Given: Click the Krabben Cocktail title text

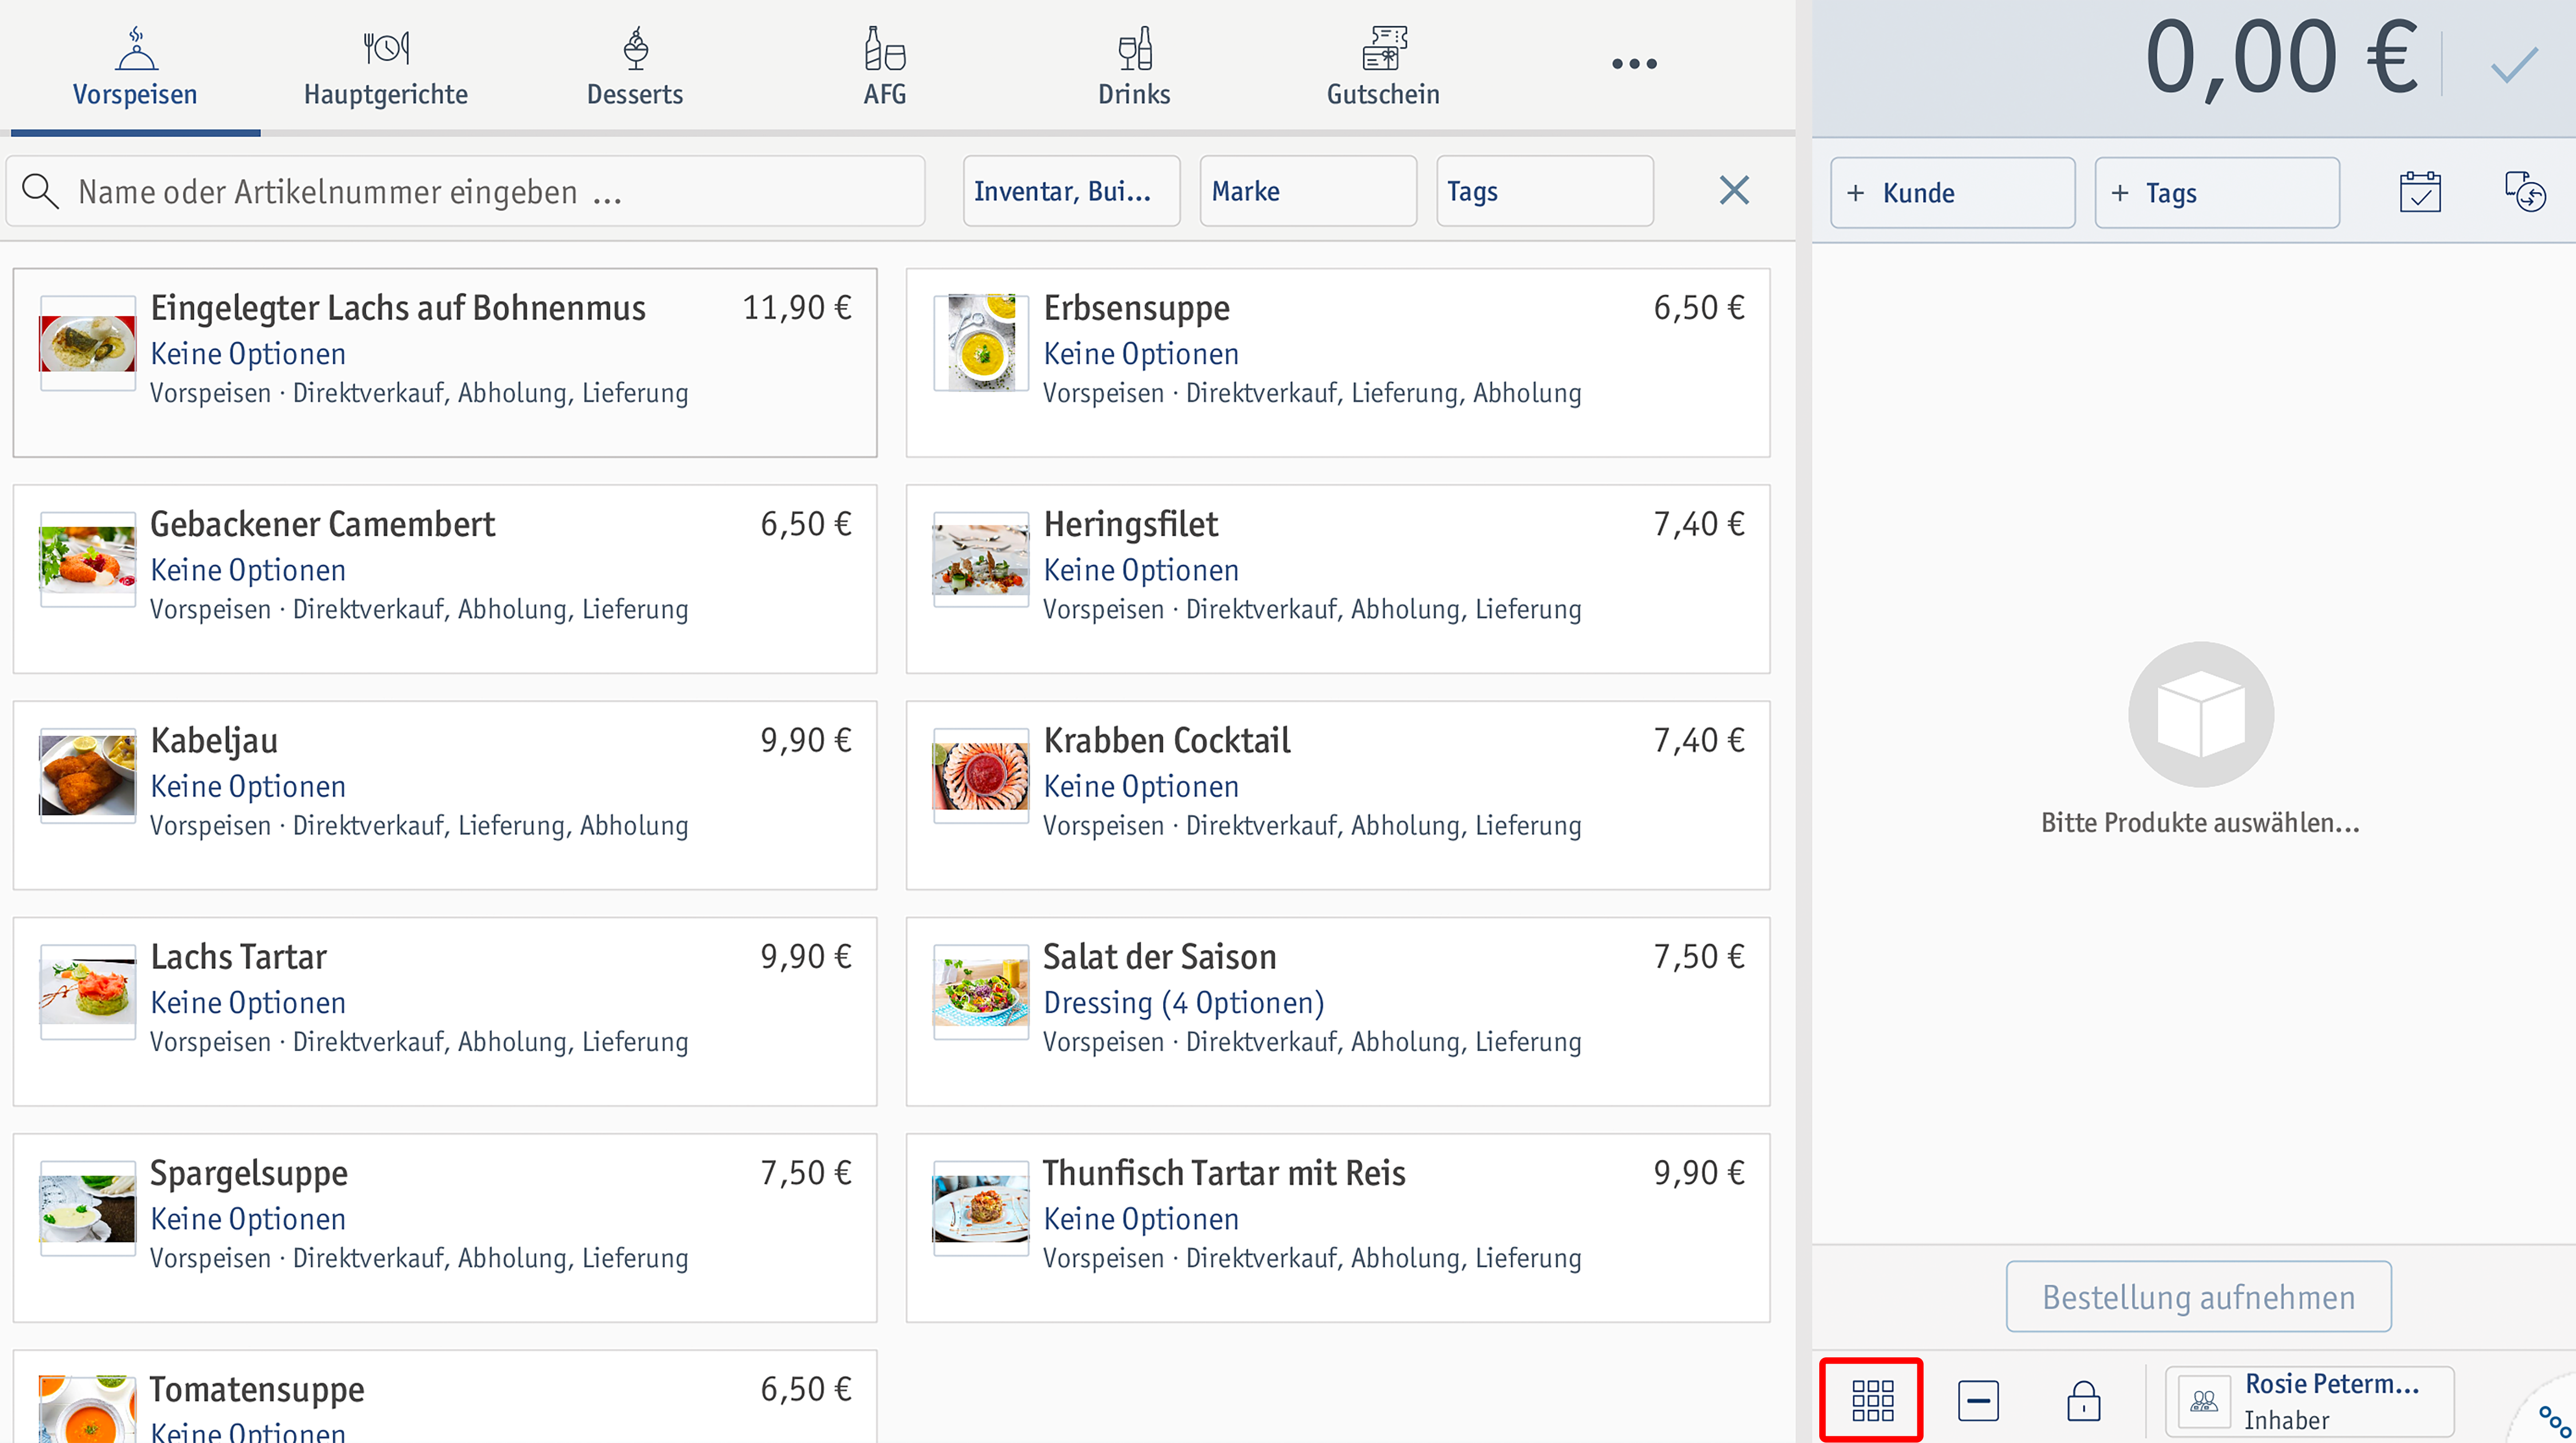Looking at the screenshot, I should coord(1167,741).
